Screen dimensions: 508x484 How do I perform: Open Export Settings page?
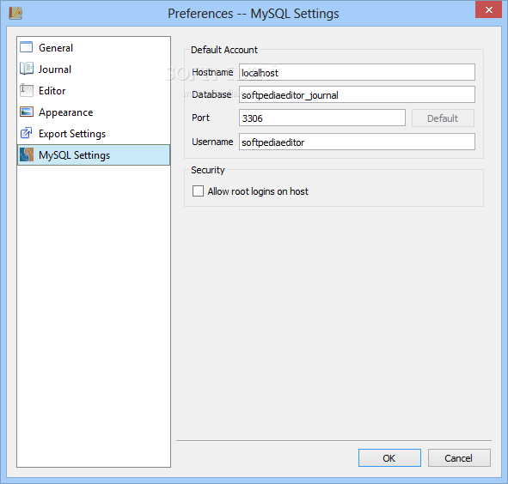coord(94,134)
